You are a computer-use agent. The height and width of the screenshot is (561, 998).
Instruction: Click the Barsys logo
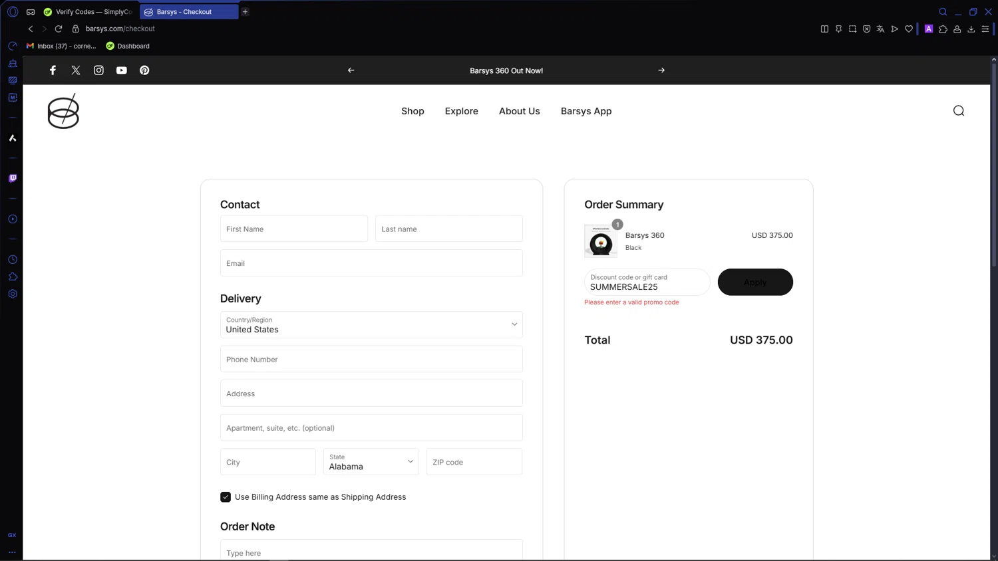[63, 111]
